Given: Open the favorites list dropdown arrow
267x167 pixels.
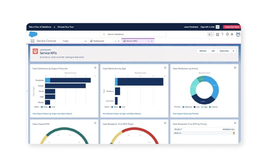Looking at the screenshot, I should (213, 34).
